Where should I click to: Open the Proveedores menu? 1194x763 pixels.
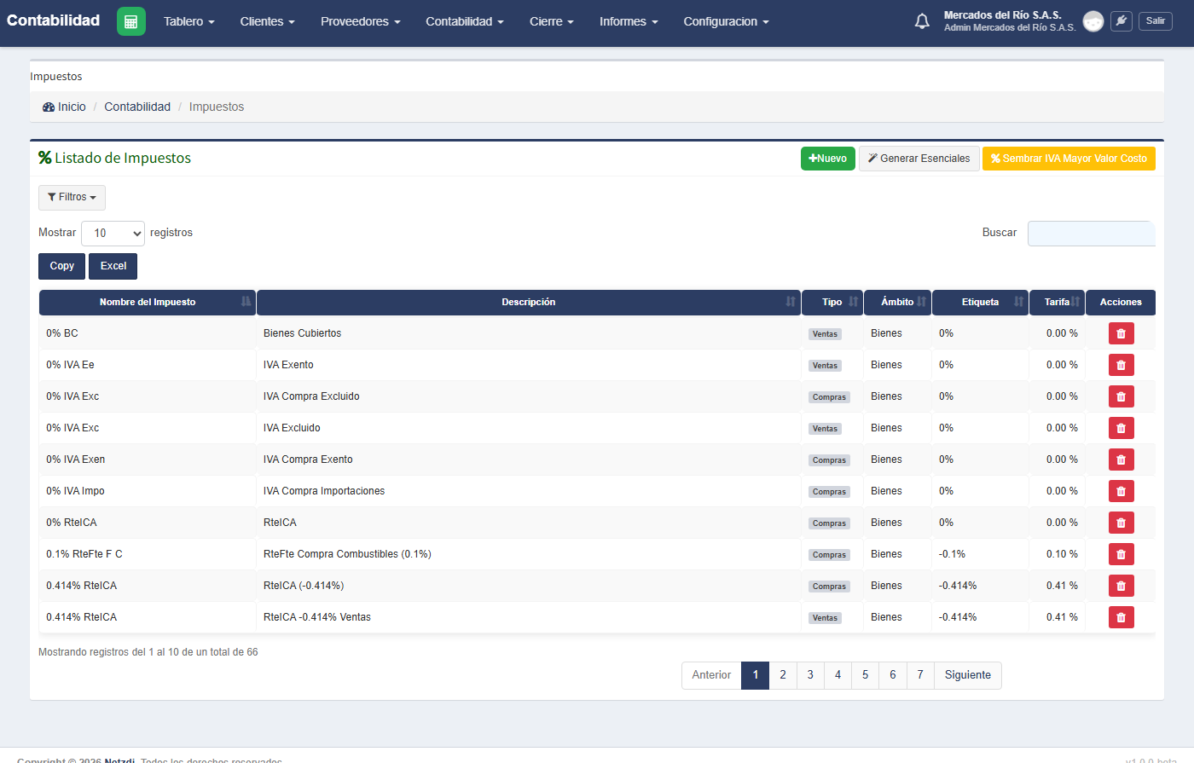(x=360, y=21)
